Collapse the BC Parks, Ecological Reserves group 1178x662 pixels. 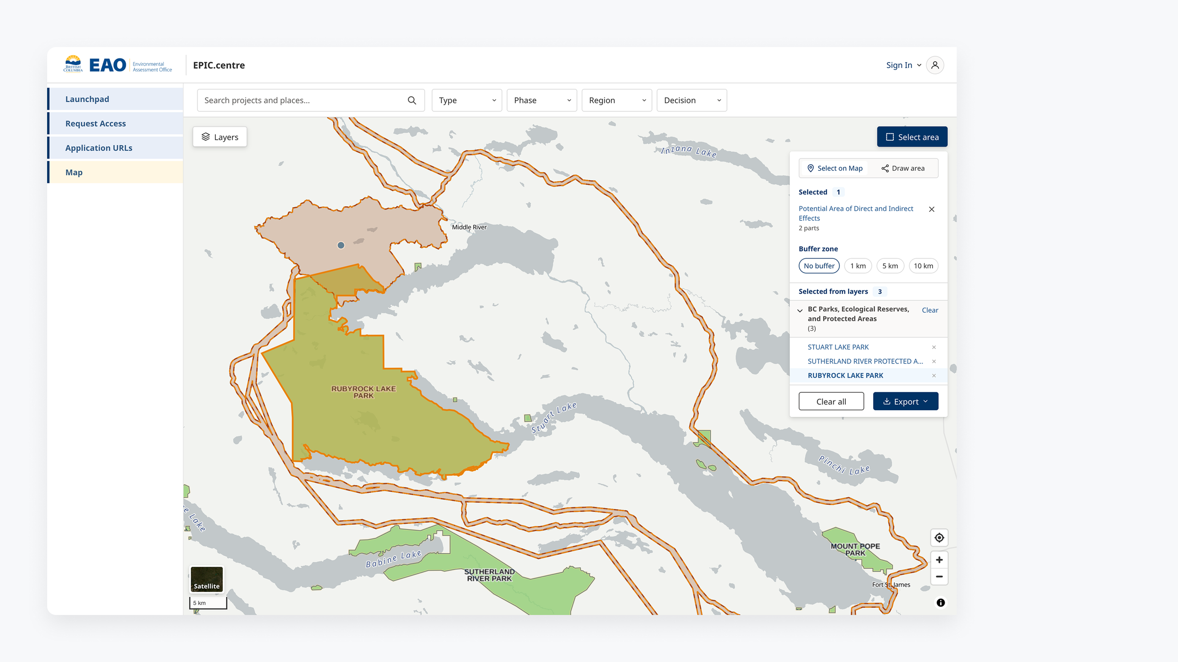tap(800, 310)
